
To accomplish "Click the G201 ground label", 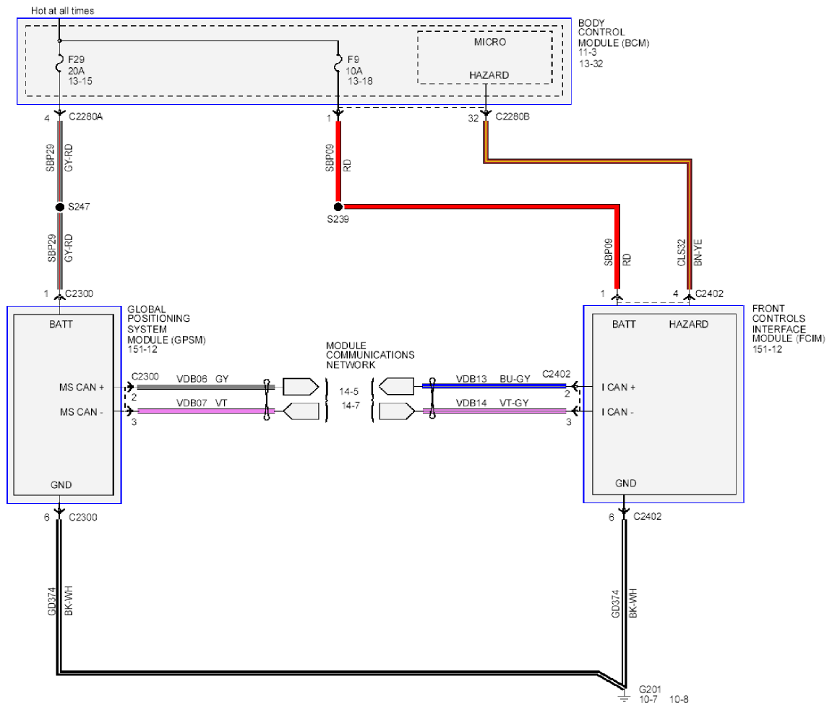I will [x=649, y=689].
